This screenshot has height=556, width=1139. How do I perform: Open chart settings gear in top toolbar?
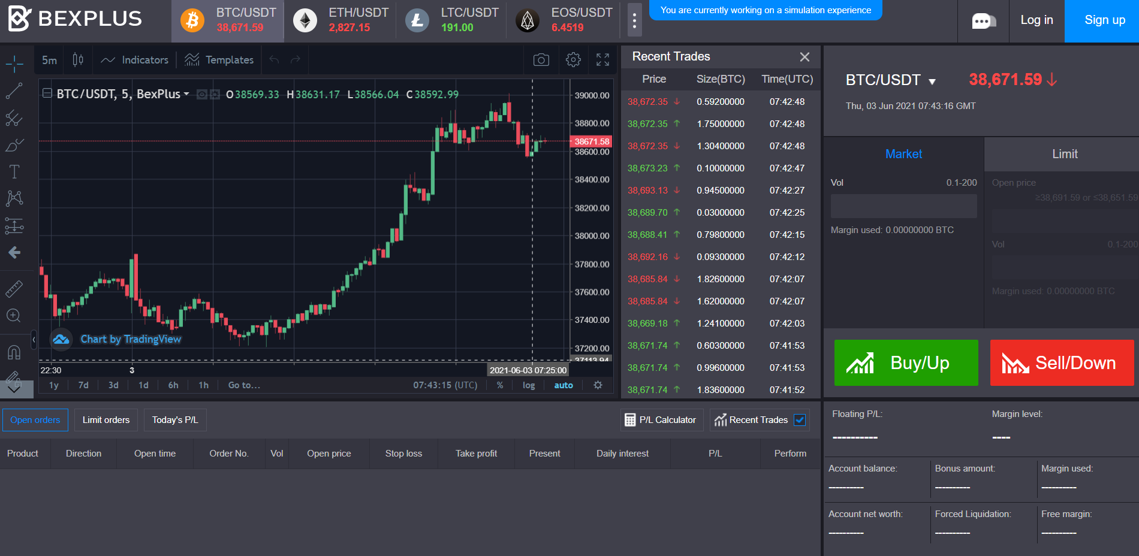pyautogui.click(x=573, y=60)
